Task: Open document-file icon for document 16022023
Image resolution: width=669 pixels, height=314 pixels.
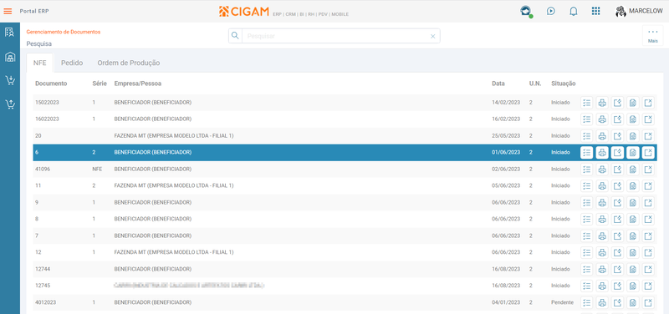Action: [633, 119]
